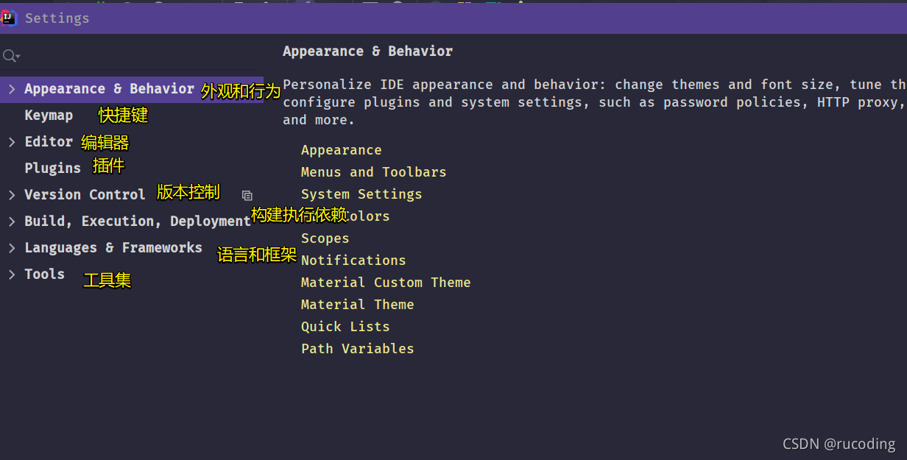Expand the Appearance & Behavior tree node

[x=12, y=89]
